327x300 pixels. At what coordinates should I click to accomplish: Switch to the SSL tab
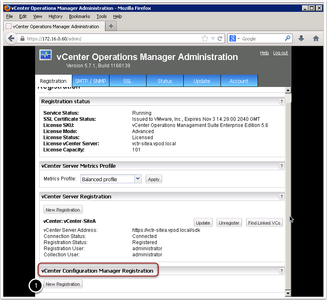click(127, 80)
